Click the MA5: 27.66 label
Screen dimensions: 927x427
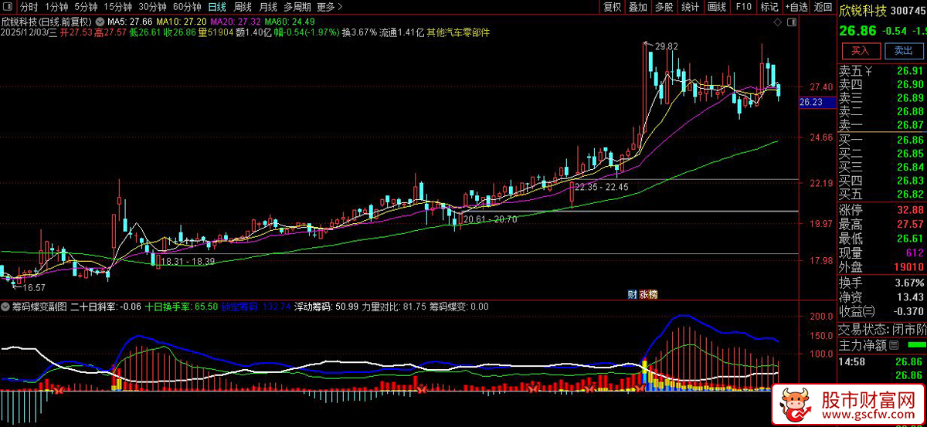pos(129,22)
